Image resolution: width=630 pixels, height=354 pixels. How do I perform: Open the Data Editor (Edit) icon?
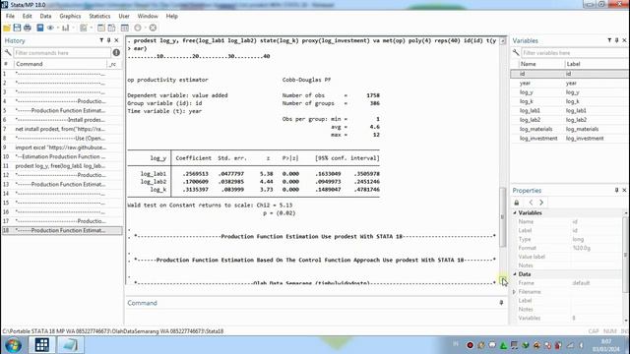point(101,28)
